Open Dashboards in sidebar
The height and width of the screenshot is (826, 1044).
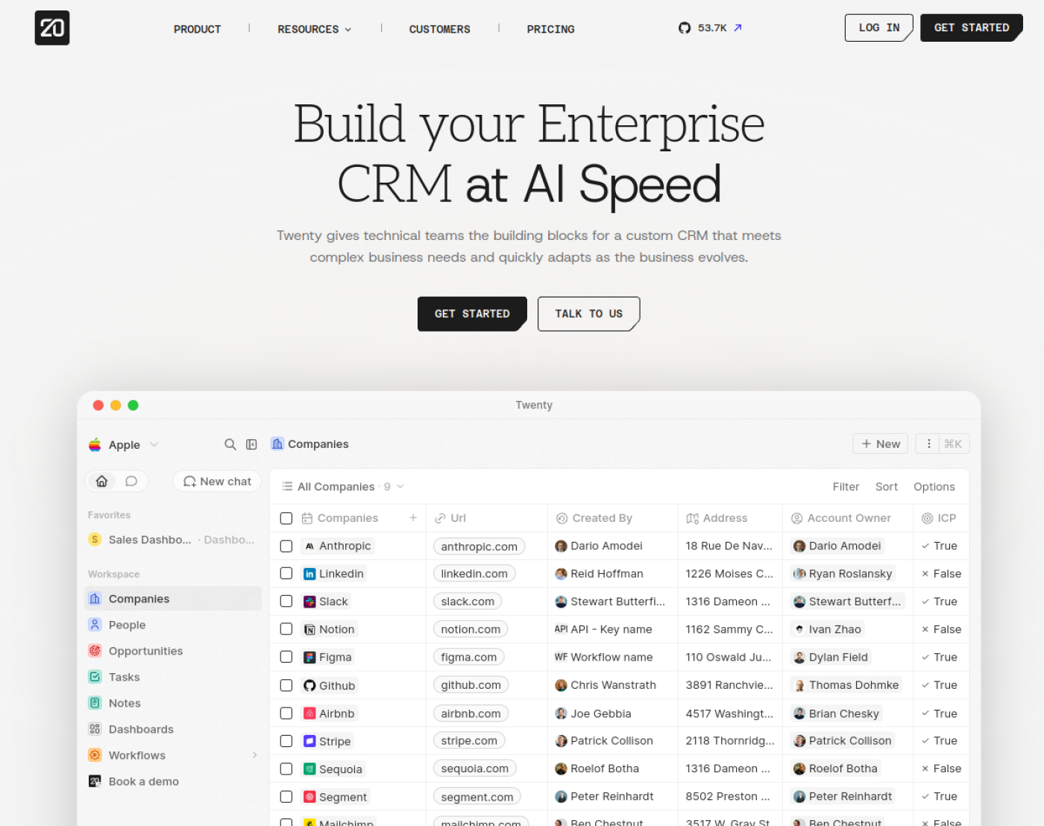click(x=173, y=729)
